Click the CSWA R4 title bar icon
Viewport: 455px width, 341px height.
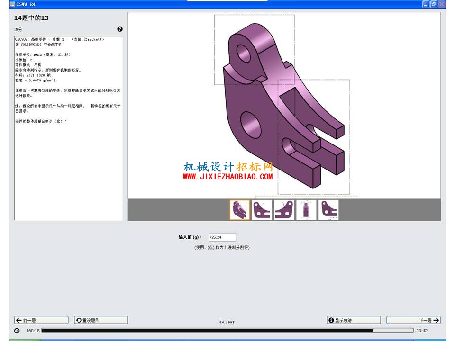coord(12,4)
